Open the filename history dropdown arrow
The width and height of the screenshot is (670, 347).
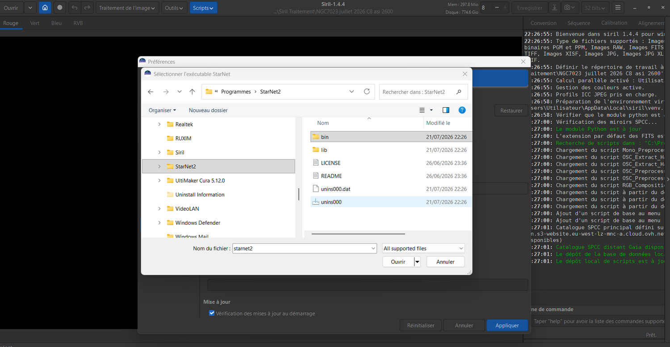tap(373, 248)
